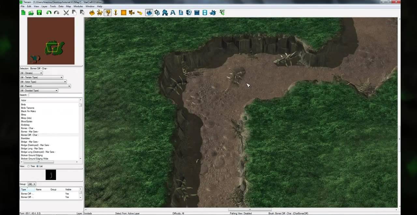Switch to the Regions layer orange square

click(x=123, y=13)
